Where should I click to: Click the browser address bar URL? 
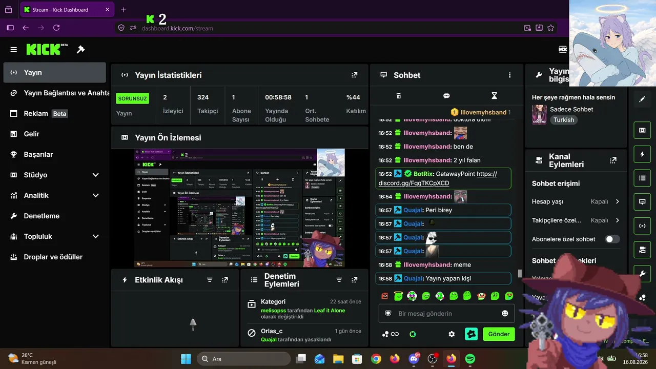177,28
